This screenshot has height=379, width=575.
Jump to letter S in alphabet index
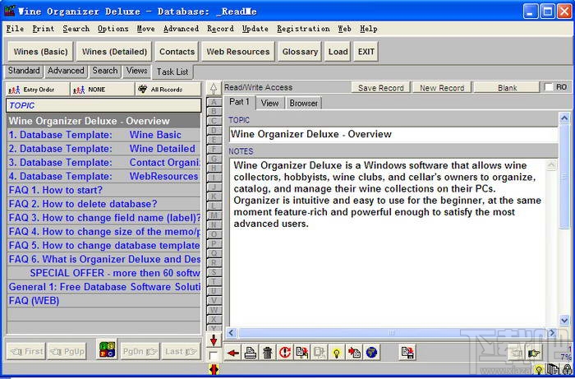(214, 272)
